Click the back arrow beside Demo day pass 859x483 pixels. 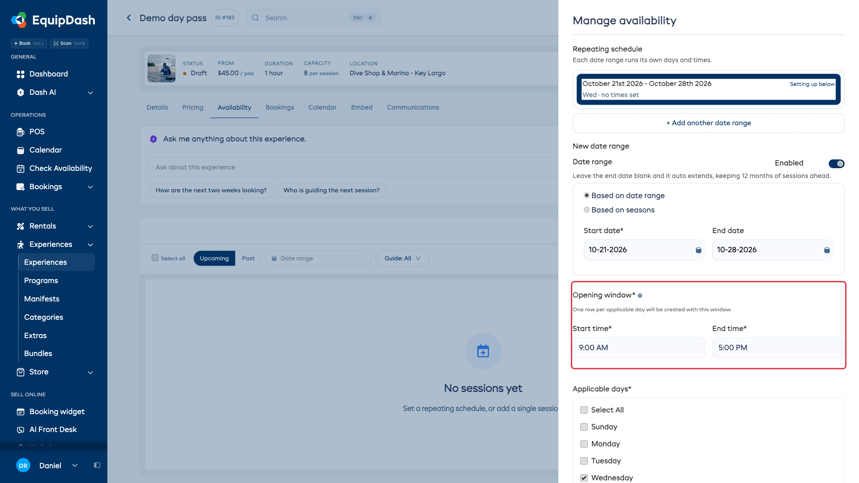point(129,18)
